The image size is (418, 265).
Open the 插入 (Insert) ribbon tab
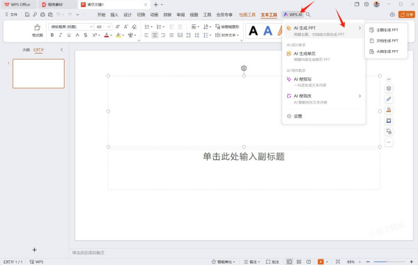(114, 15)
